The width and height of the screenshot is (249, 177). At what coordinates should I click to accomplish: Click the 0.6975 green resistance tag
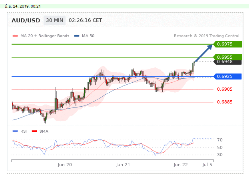click(227, 44)
